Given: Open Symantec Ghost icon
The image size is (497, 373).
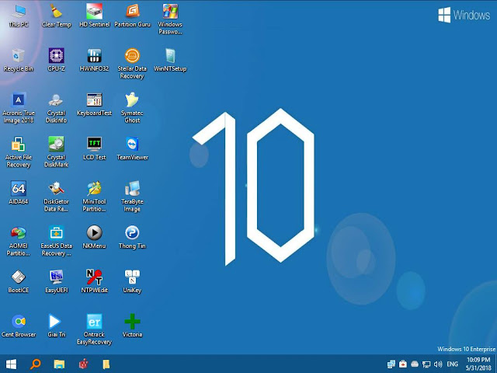Looking at the screenshot, I should point(132,108).
